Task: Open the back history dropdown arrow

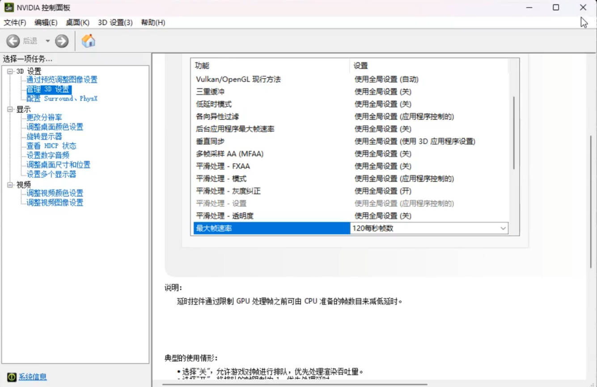Action: click(47, 41)
